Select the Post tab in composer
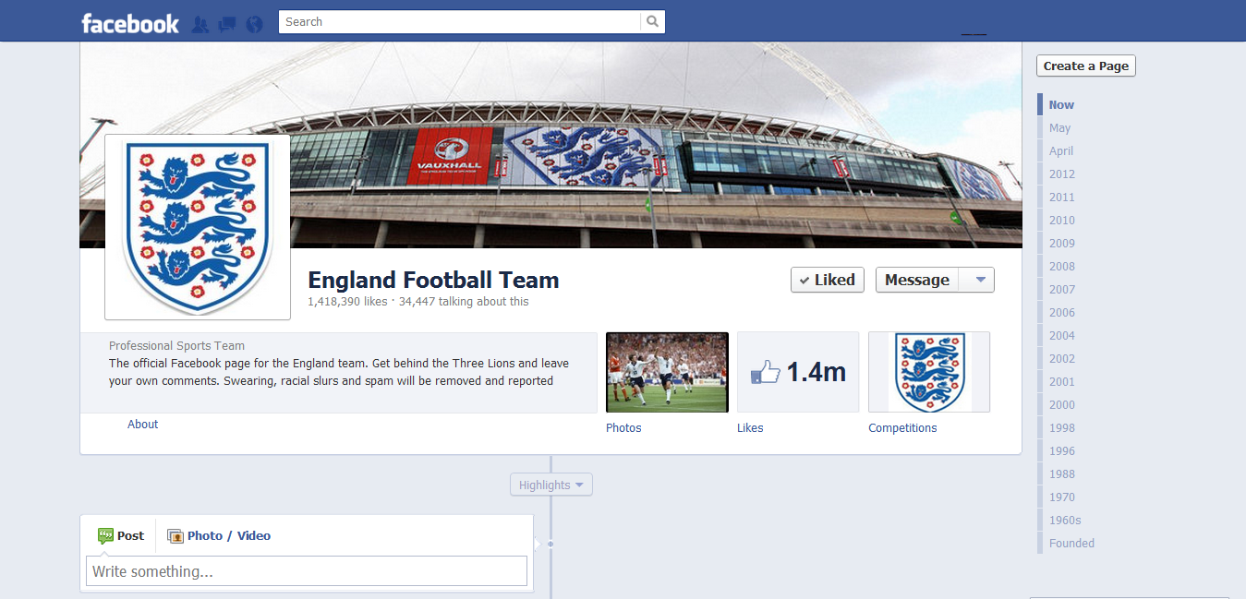 click(122, 536)
